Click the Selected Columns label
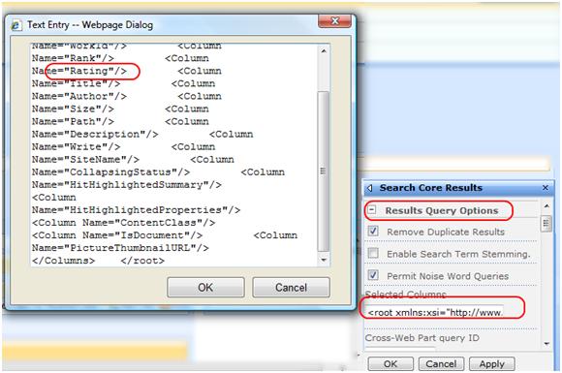This screenshot has width=562, height=373. [405, 295]
